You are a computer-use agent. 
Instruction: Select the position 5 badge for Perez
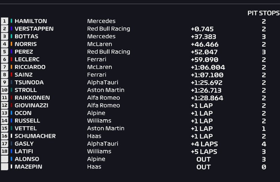(4, 52)
